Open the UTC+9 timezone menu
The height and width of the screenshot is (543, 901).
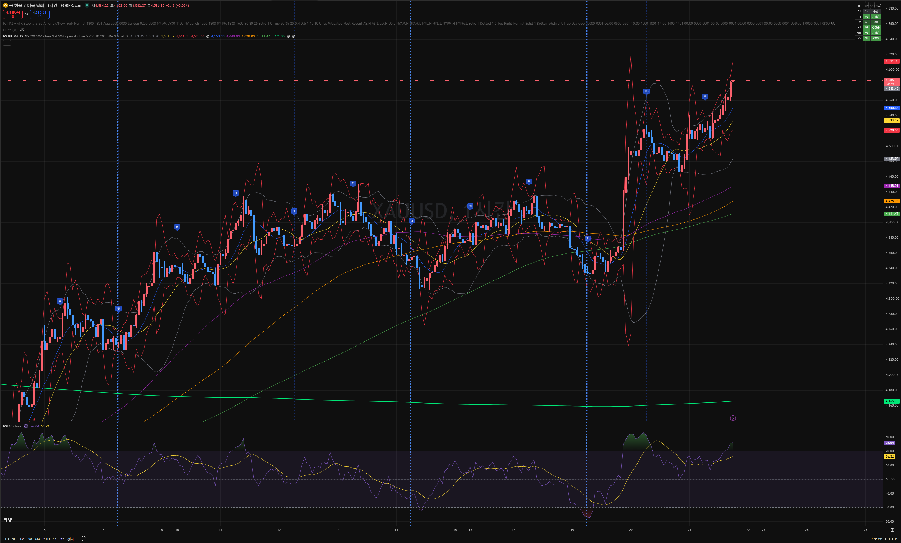click(885, 539)
